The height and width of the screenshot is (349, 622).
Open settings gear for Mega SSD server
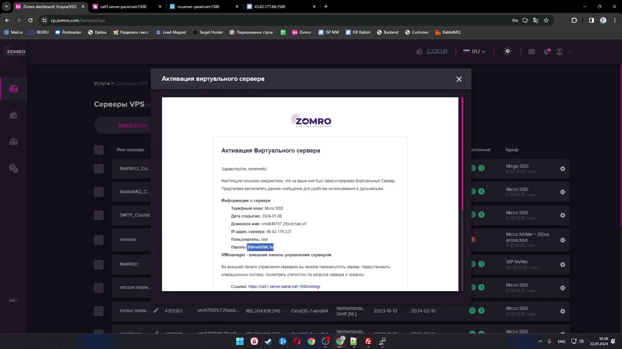pos(562,169)
